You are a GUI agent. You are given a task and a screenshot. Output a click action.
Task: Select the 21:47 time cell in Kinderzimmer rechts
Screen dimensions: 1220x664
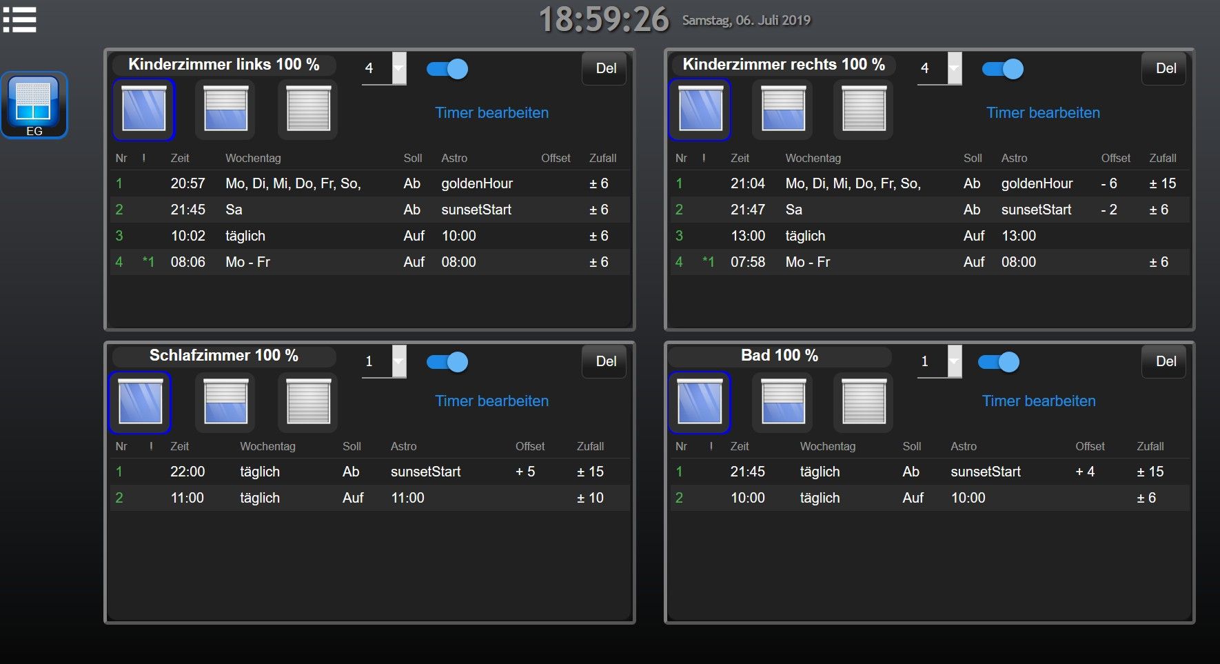748,210
